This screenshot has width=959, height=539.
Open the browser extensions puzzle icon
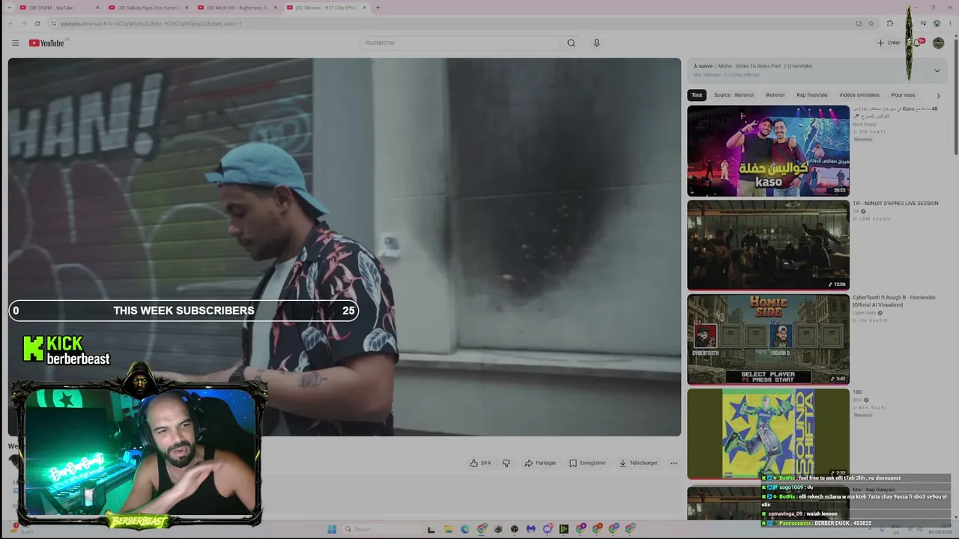890,23
